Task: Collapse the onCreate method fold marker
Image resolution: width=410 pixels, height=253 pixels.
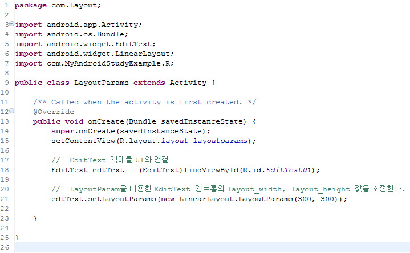Action: click(12, 111)
